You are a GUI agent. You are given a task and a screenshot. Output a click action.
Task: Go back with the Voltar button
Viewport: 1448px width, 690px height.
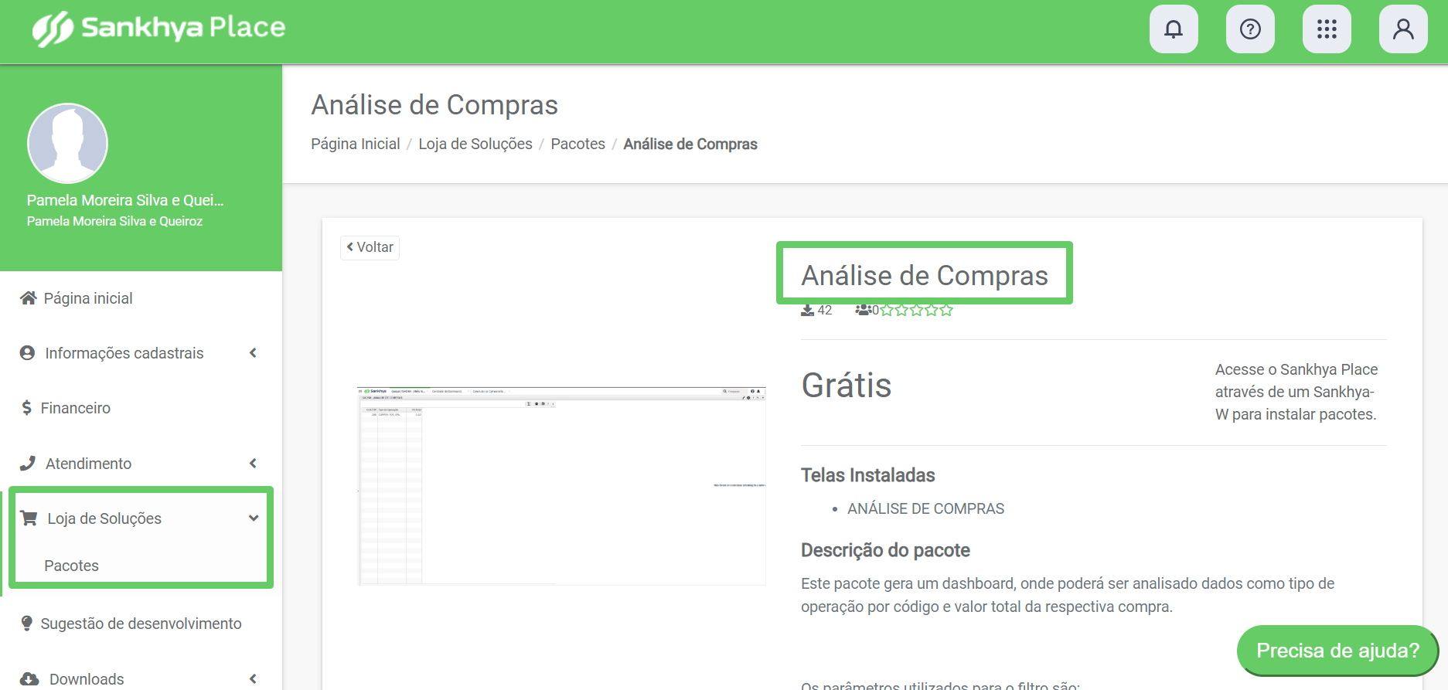[x=370, y=247]
